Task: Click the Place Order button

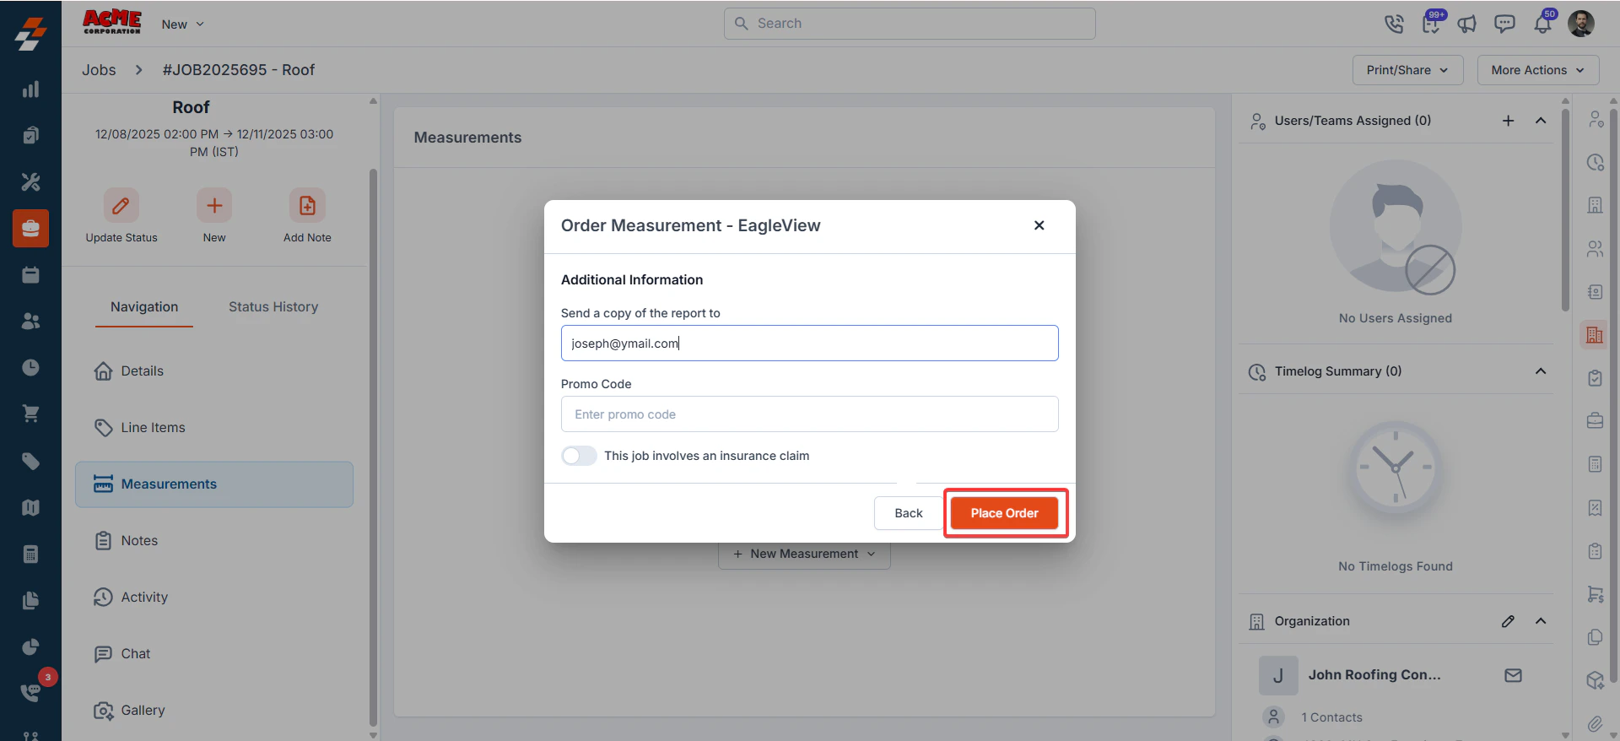Action: click(1004, 513)
